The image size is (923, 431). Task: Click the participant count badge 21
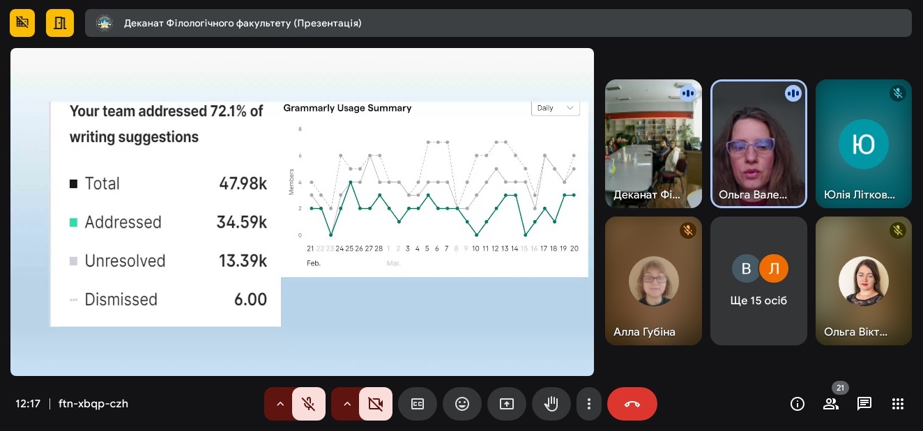840,388
